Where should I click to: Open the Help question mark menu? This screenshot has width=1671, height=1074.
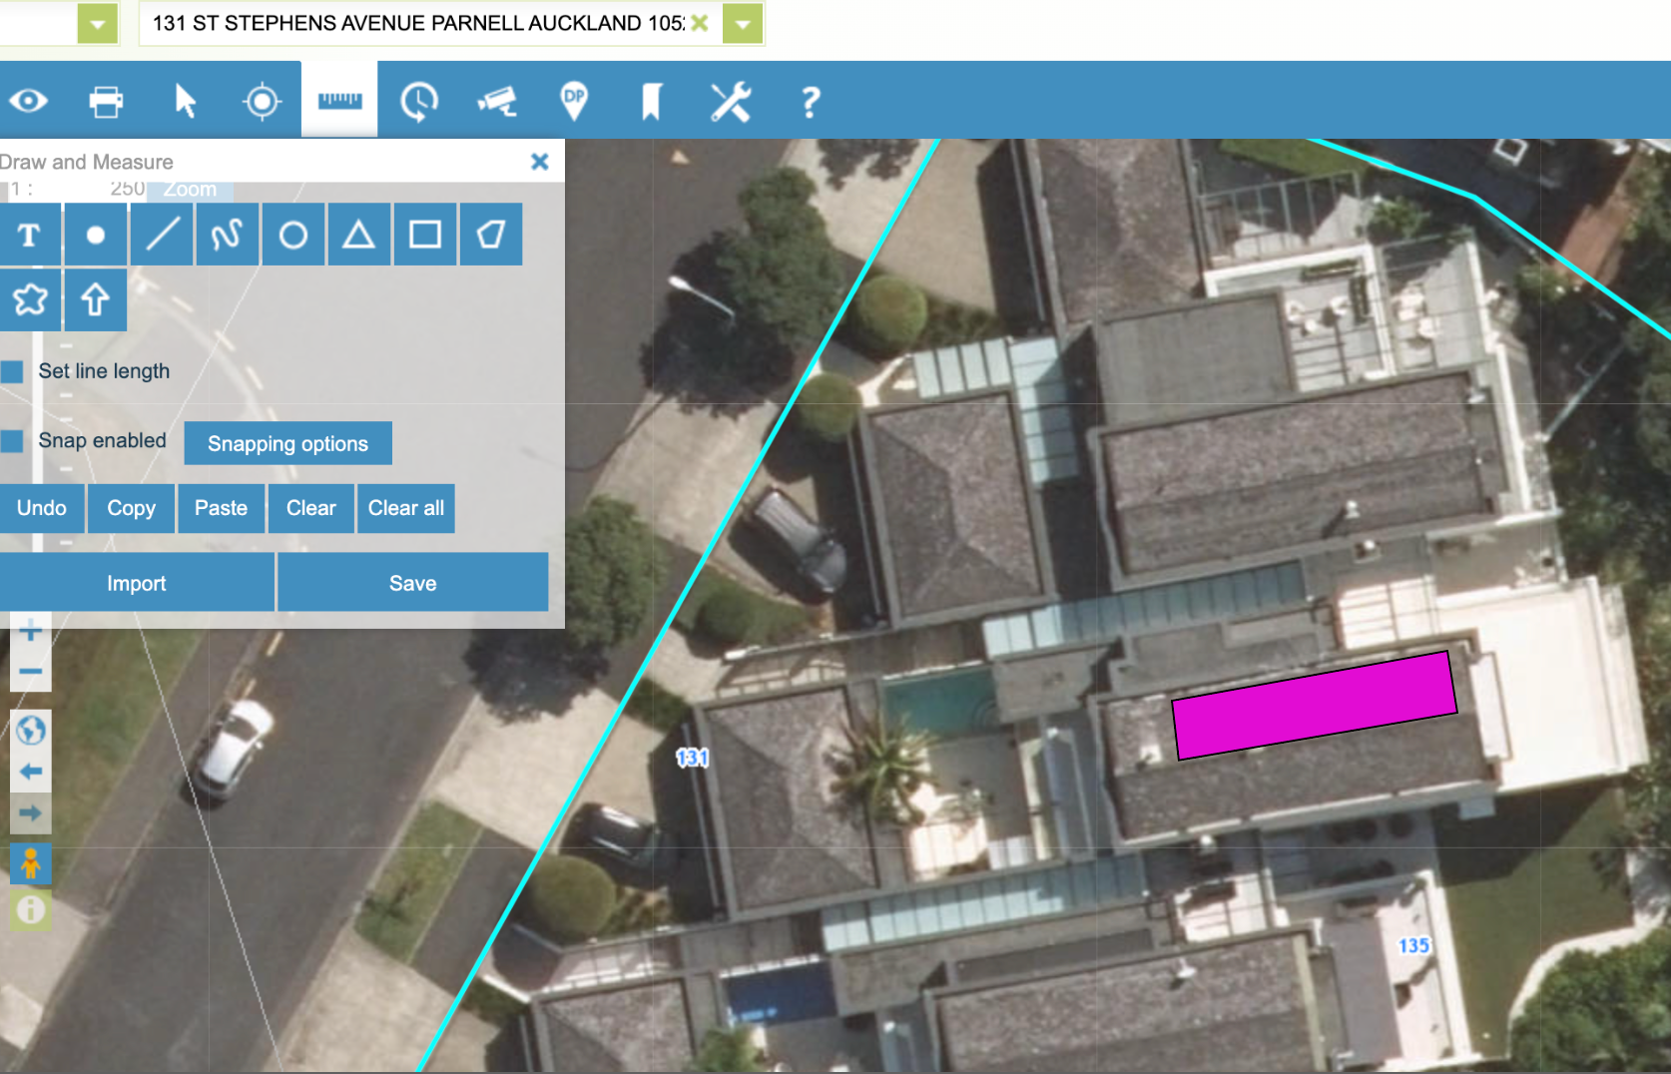pyautogui.click(x=811, y=101)
